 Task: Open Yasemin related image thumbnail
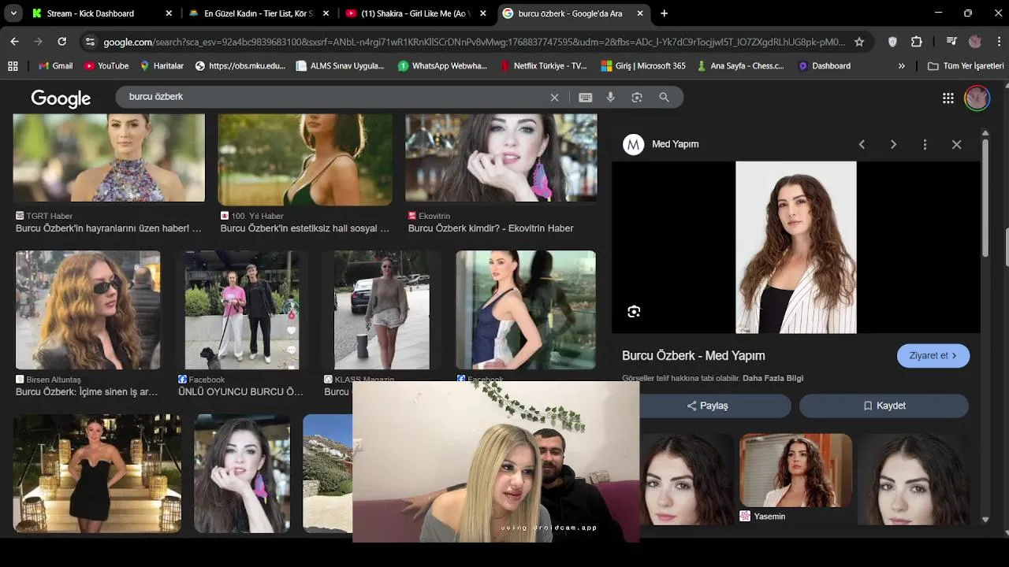795,470
